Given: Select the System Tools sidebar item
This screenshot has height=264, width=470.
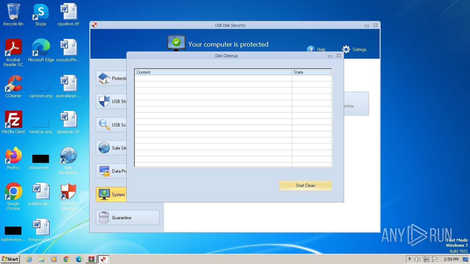Looking at the screenshot, I should (111, 194).
